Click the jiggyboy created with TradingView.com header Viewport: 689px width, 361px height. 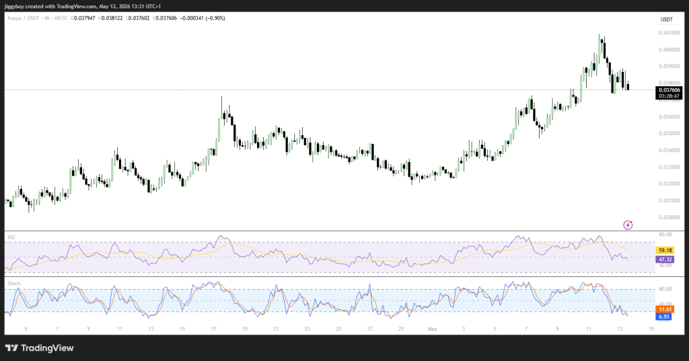pos(83,6)
